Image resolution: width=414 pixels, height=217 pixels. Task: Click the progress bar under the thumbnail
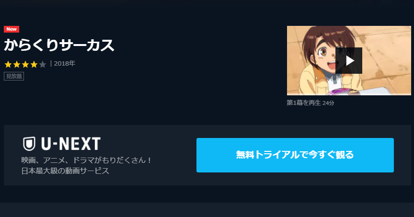(x=349, y=94)
